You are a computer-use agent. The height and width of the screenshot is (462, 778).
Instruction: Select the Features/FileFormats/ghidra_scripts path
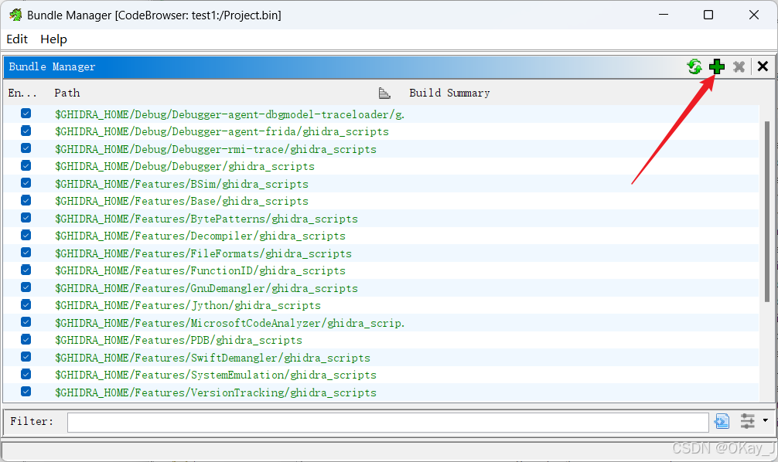coord(203,253)
